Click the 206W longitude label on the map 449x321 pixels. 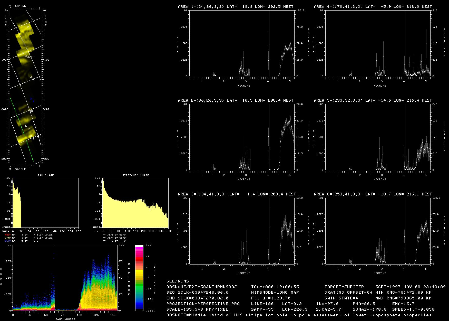tap(30, 56)
